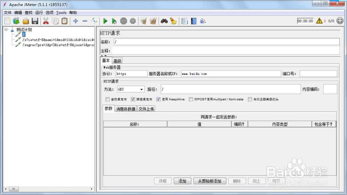Click the Toggle enable/disable icon
This screenshot has height=195, width=347.
[94, 21]
